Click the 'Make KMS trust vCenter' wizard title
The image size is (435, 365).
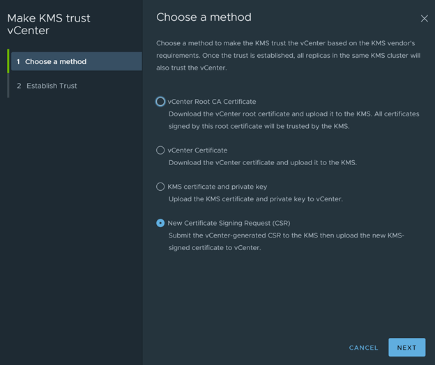coord(49,24)
